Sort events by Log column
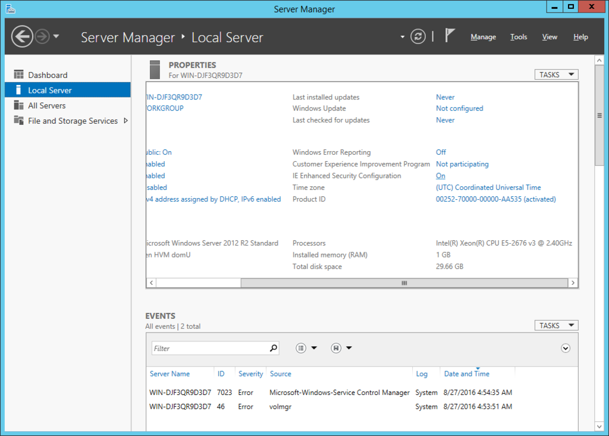Screen dimensions: 609x436 (x=422, y=374)
